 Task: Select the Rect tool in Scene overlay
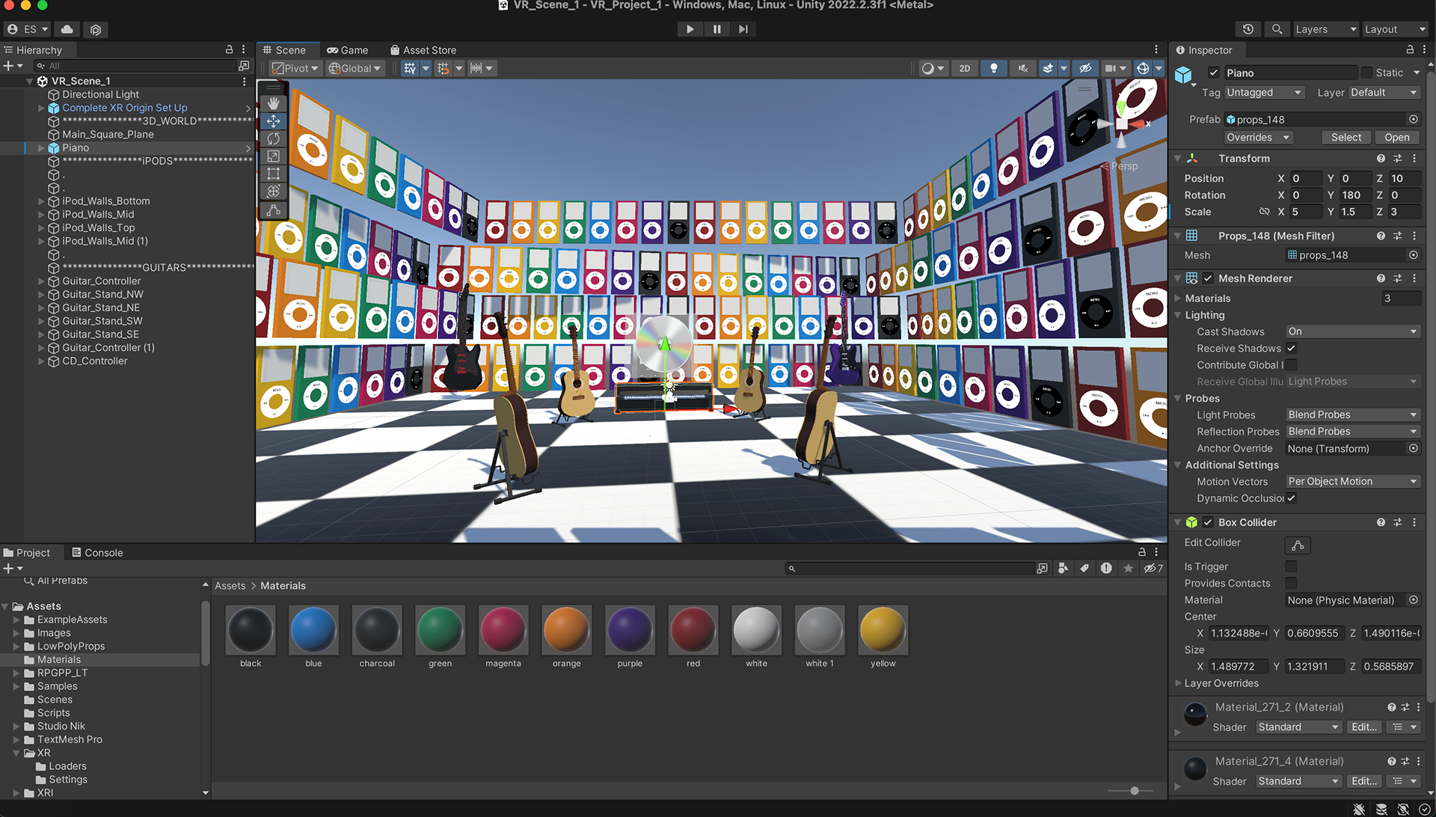point(274,174)
